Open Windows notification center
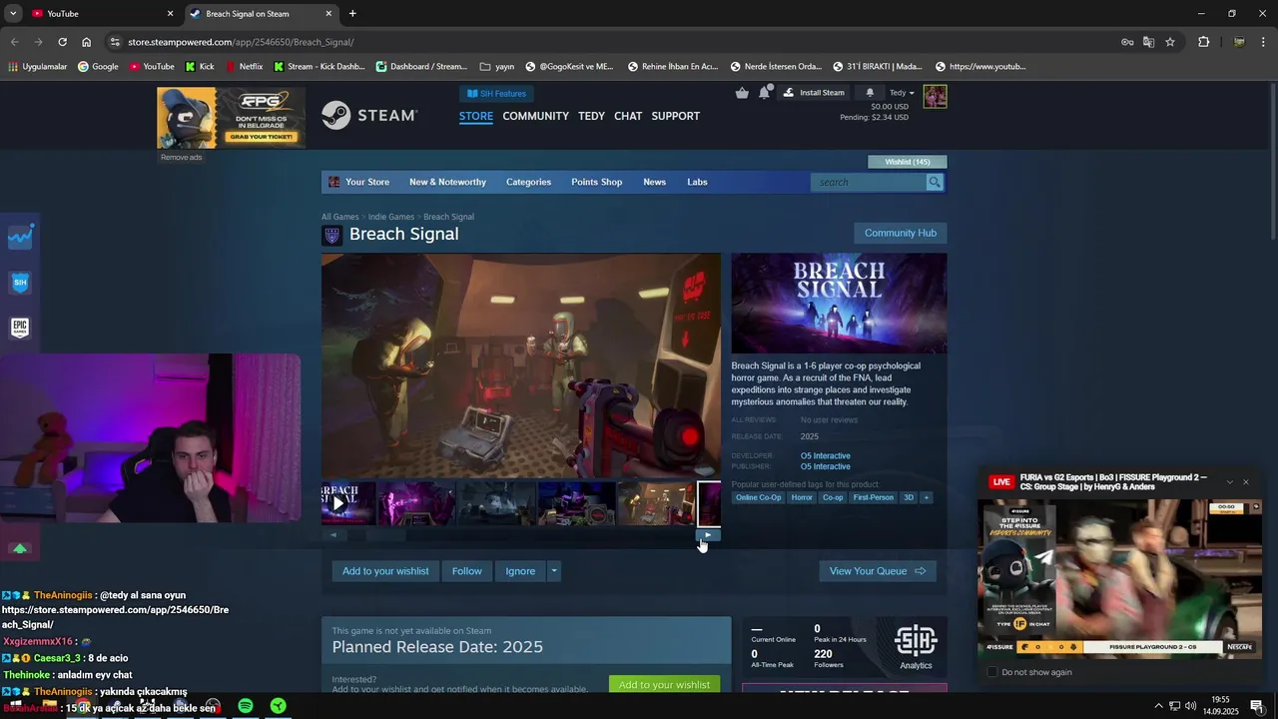 1257,706
